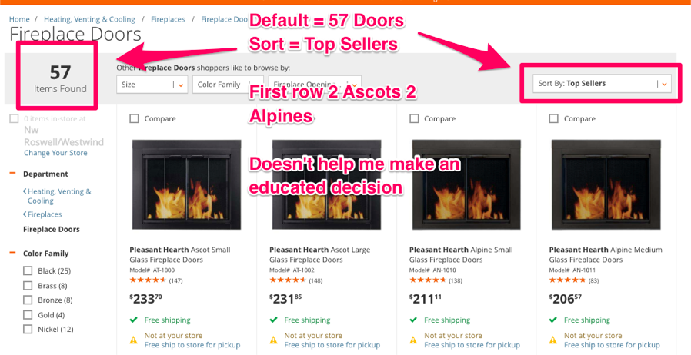Open the Sort By Top Sellers dropdown
The image size is (691, 355).
tap(602, 83)
